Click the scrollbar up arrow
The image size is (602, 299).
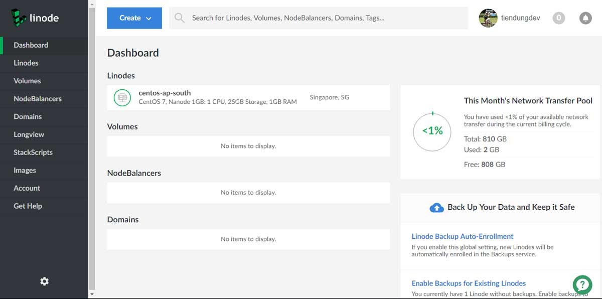point(92,4)
